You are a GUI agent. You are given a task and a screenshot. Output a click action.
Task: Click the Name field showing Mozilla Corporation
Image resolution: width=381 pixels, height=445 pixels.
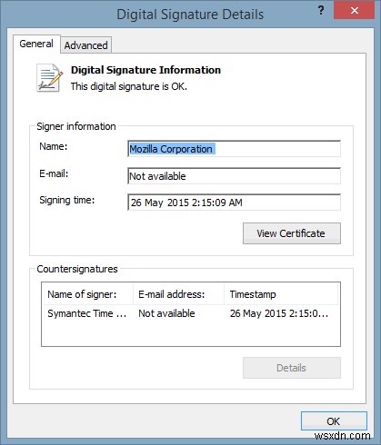coord(234,149)
